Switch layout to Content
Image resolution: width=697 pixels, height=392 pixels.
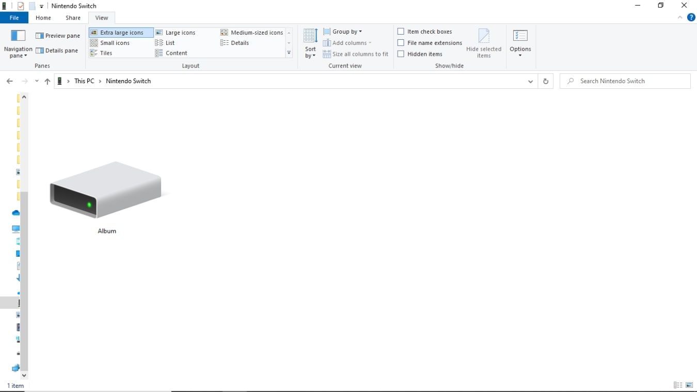171,53
